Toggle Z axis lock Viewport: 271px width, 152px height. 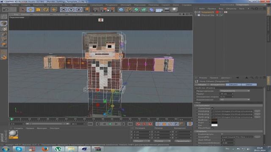click(x=78, y=10)
